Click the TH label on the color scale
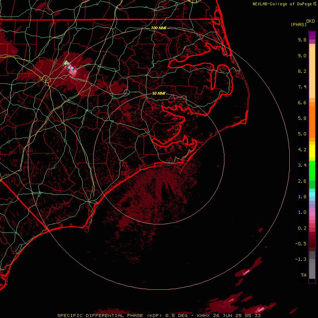The image size is (318, 318). [304, 275]
